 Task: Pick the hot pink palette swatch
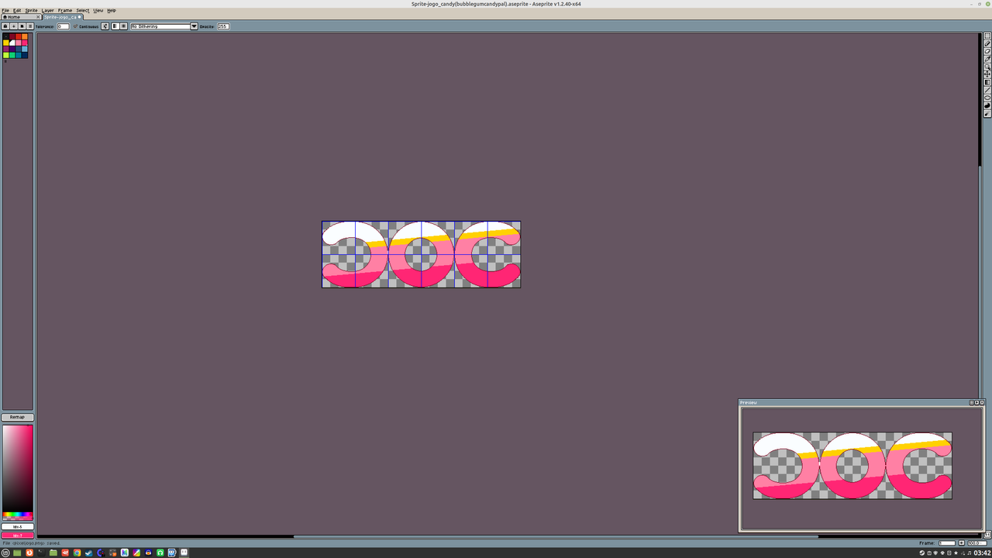point(25,43)
